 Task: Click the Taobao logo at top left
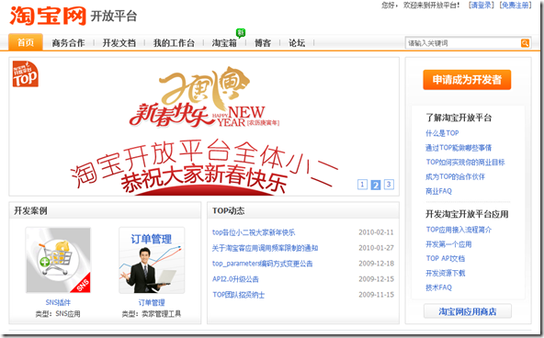coord(48,16)
